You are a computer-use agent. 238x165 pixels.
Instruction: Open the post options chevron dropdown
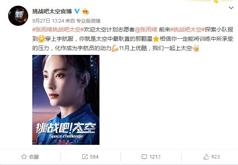point(231,8)
